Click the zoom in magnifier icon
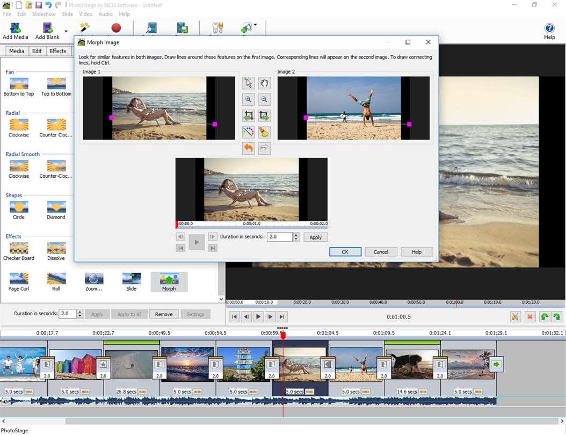The image size is (566, 435). point(248,99)
